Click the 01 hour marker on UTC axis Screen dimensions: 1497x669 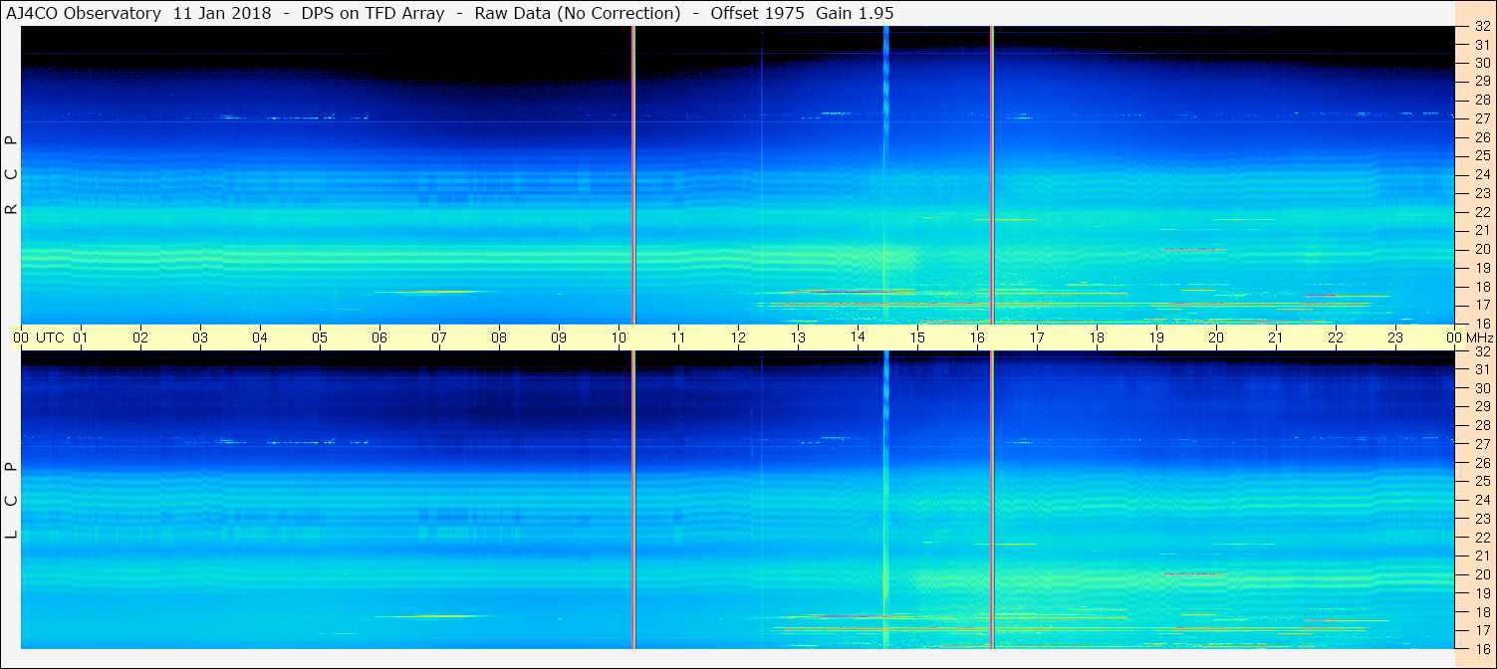(81, 337)
